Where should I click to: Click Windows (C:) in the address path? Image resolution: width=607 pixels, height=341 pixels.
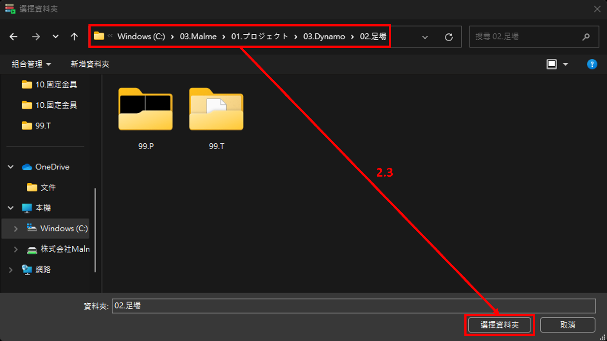[141, 36]
